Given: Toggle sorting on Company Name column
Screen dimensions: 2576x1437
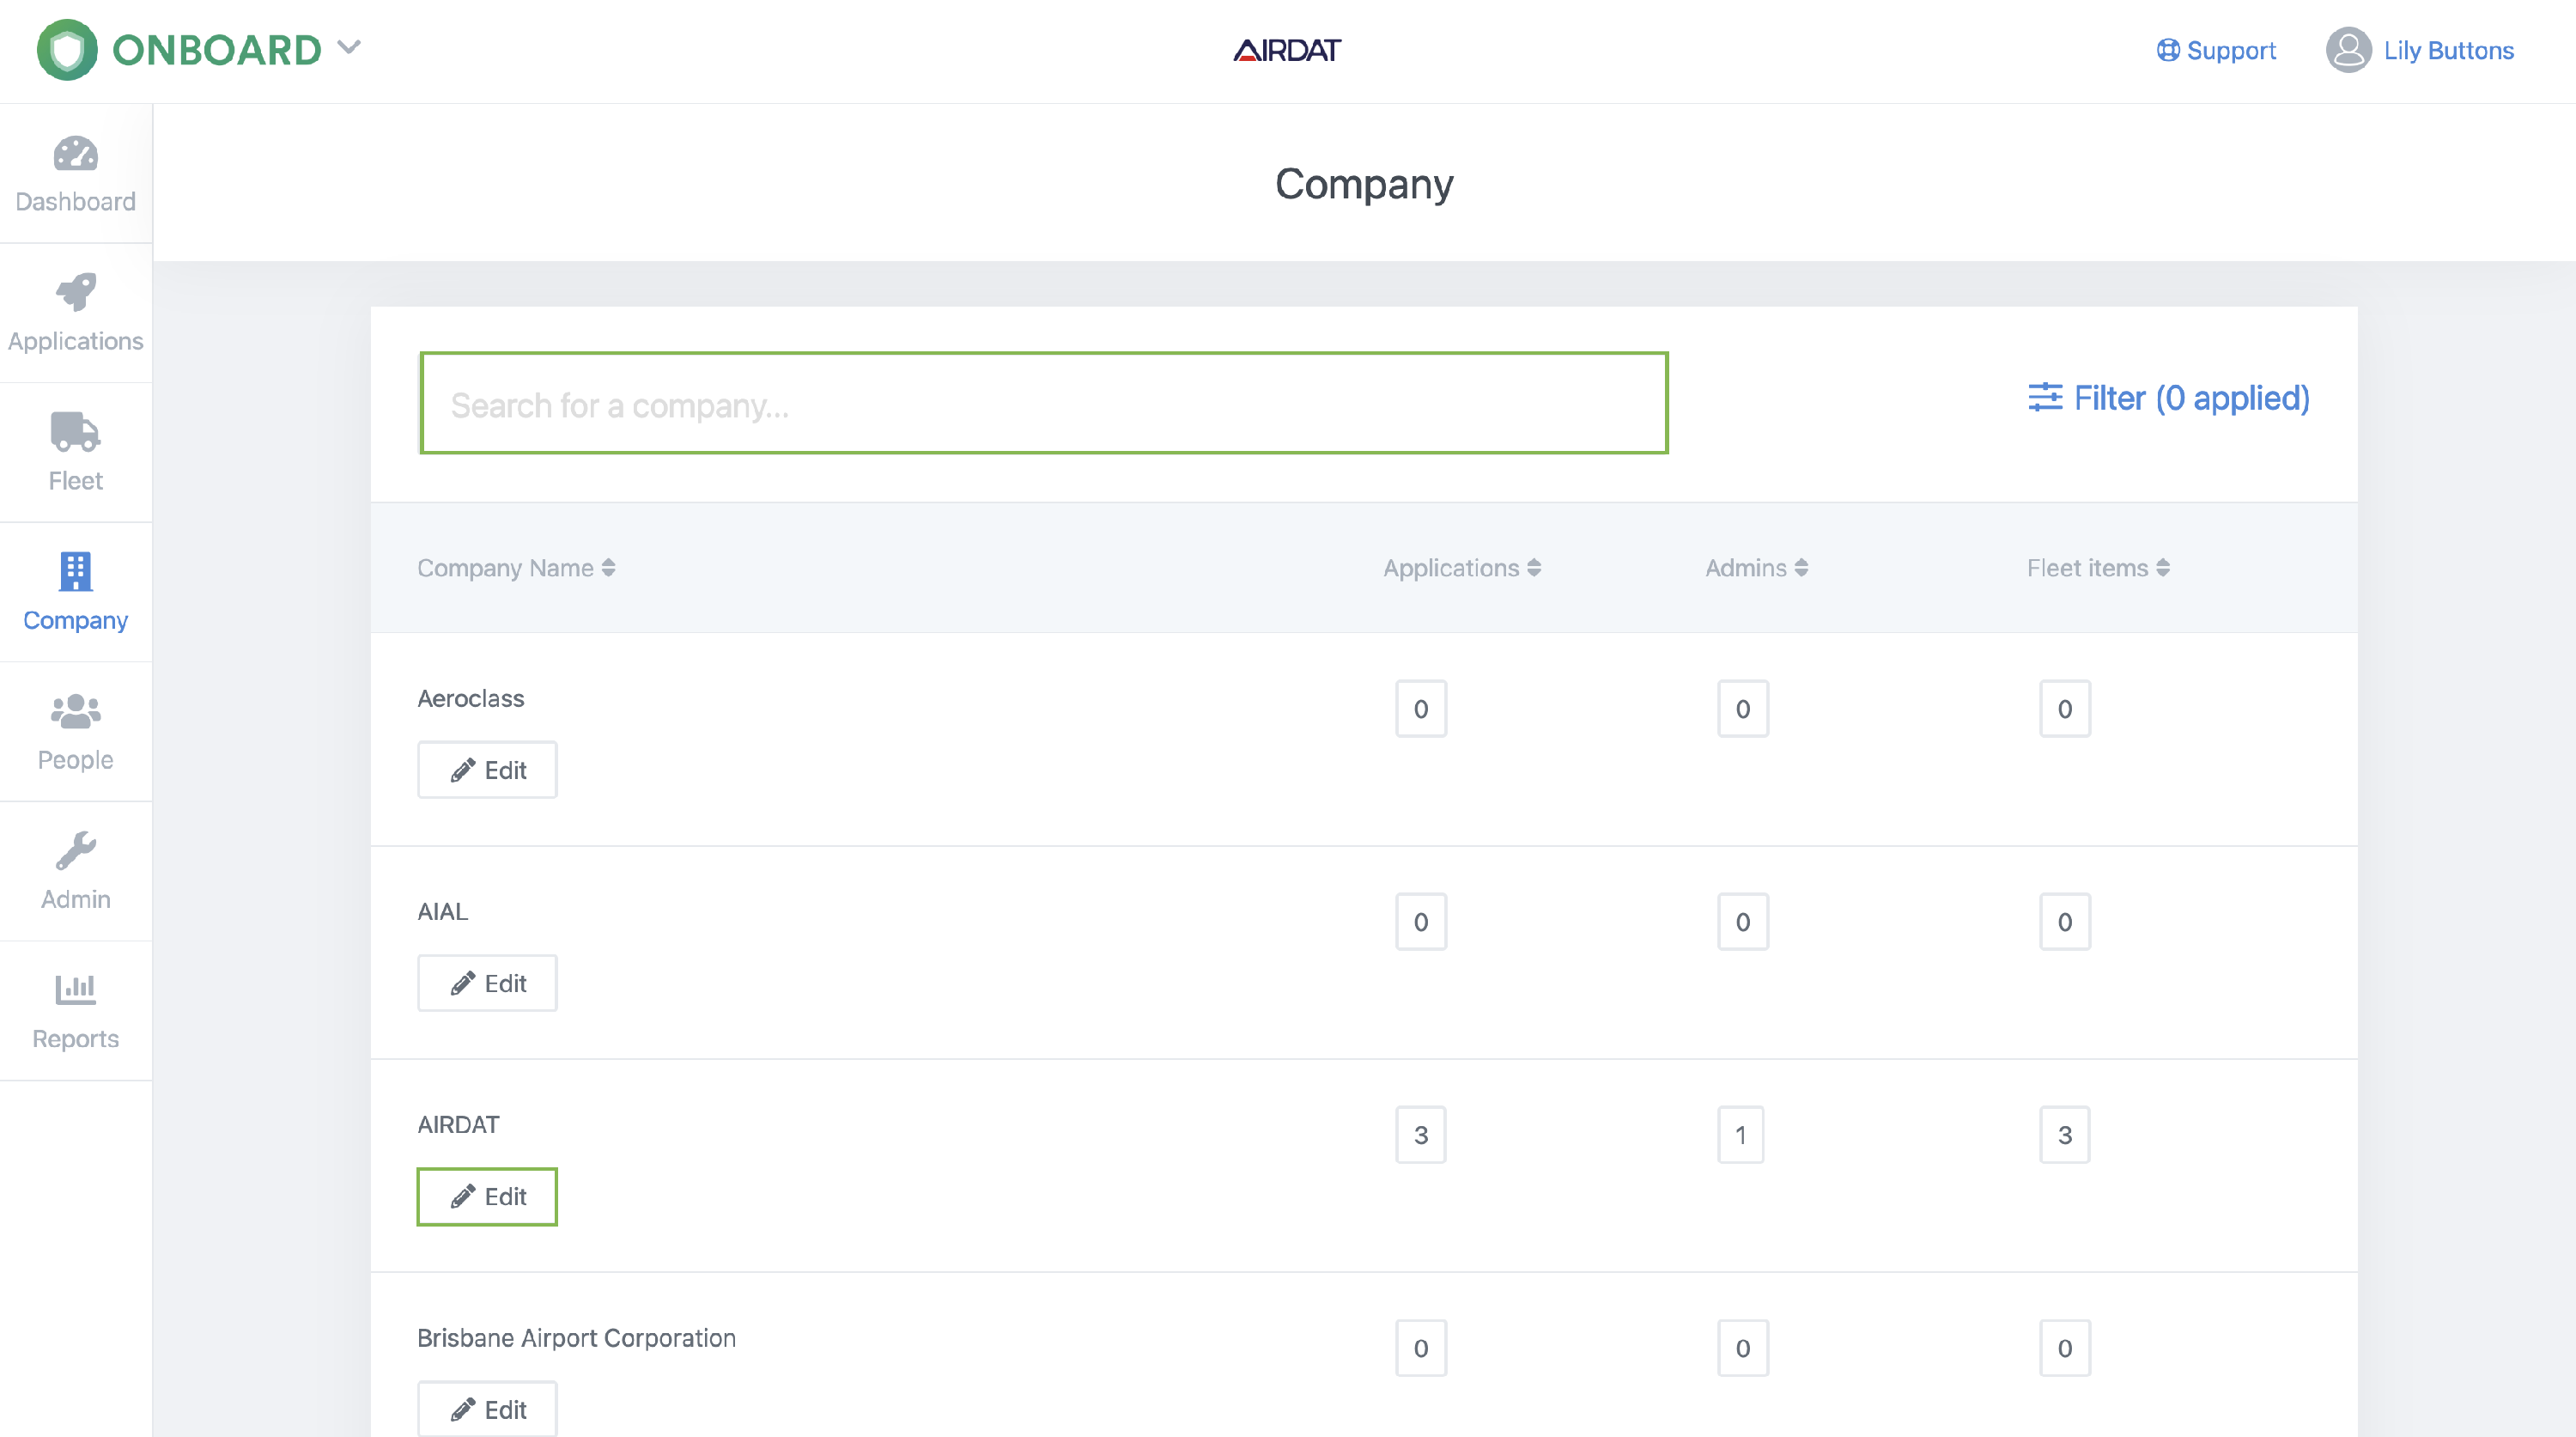Looking at the screenshot, I should (x=609, y=567).
